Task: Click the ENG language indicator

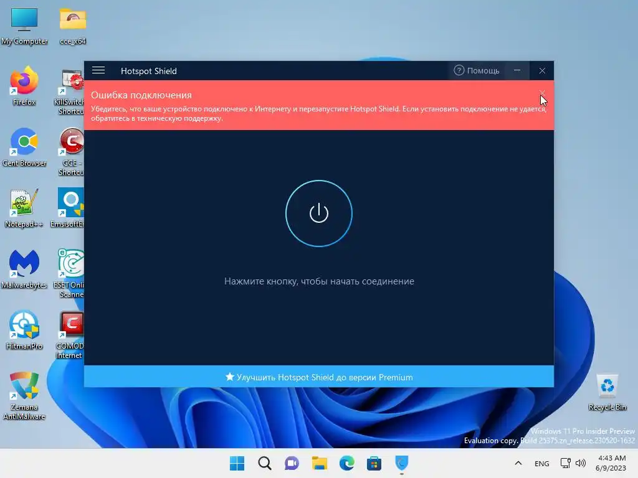Action: point(541,463)
